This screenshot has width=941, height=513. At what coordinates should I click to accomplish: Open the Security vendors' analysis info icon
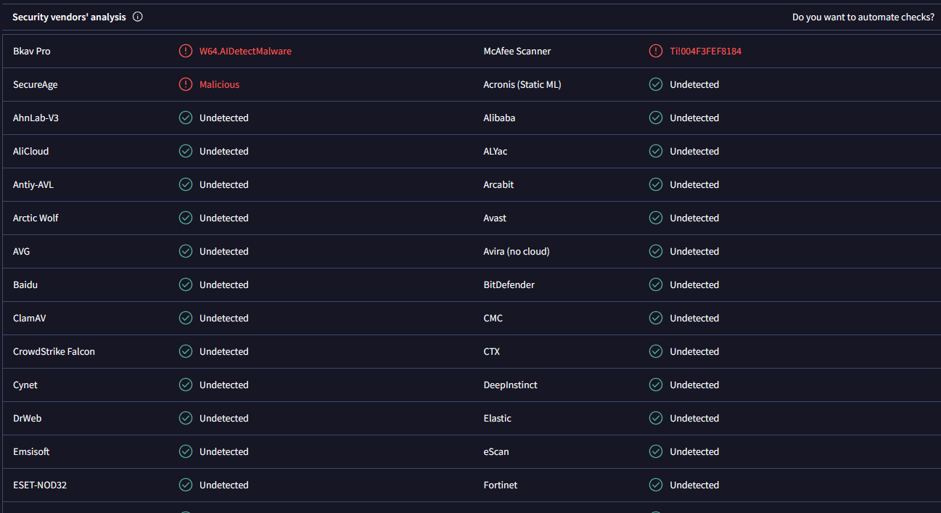[x=138, y=17]
